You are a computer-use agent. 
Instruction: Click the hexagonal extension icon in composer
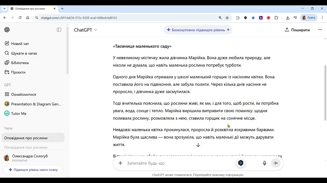[241, 163]
